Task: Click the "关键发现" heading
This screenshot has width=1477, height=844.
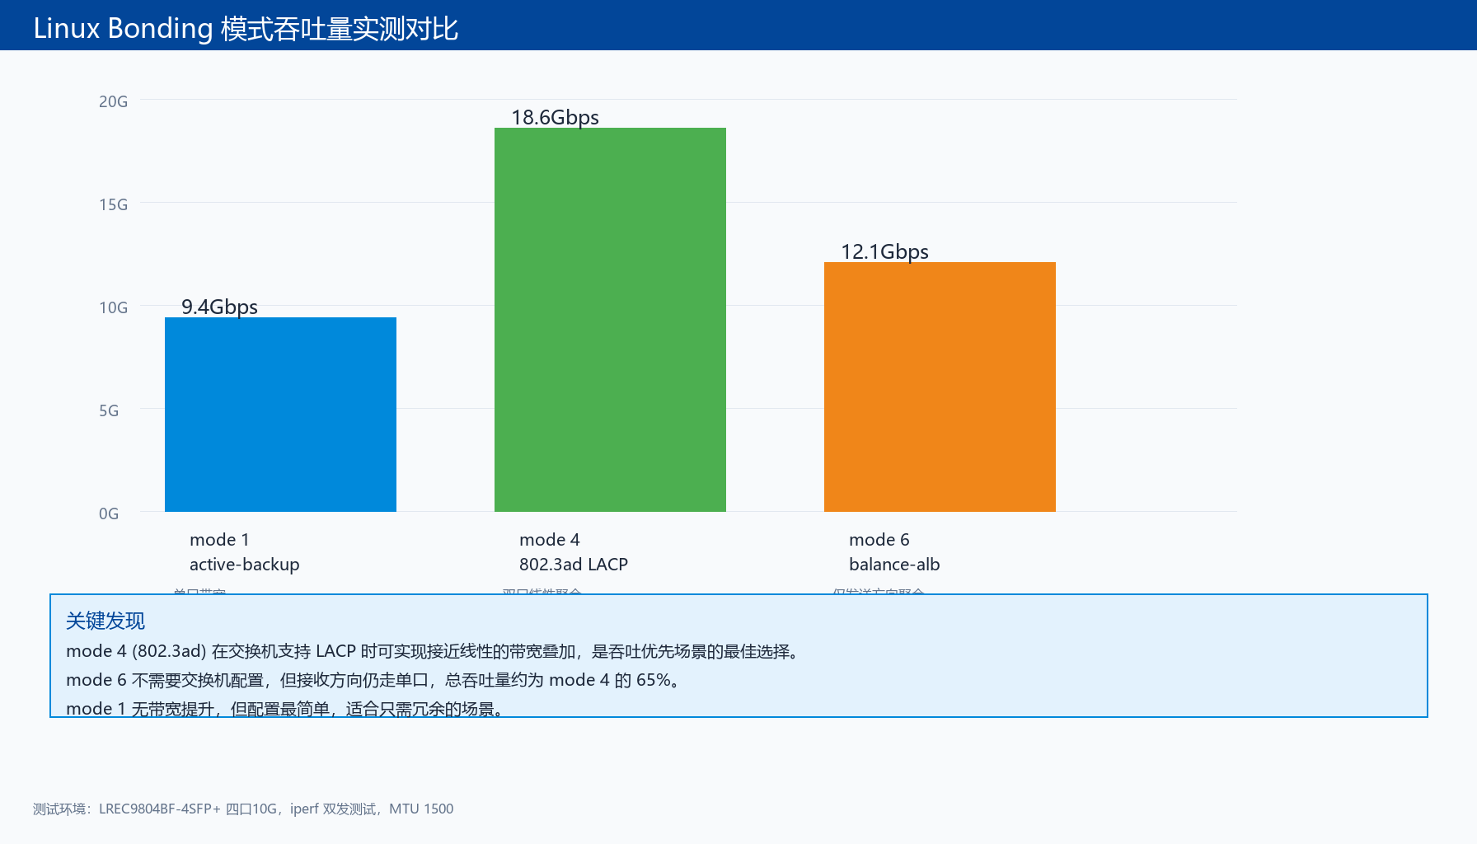Action: [105, 621]
